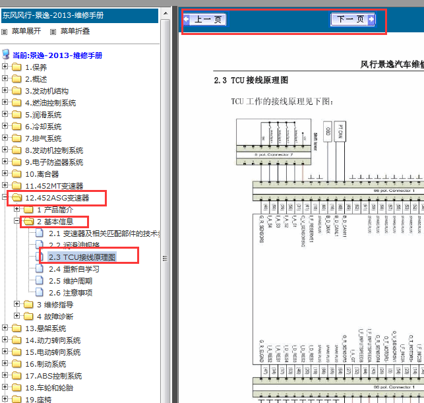Select the 12.452ASG变速器 tree label

[x=57, y=198]
